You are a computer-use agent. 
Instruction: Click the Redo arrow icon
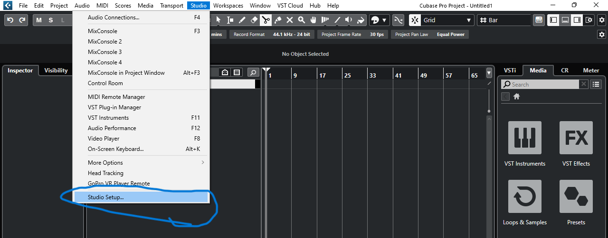[22, 20]
